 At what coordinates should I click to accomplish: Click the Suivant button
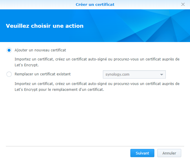[x=142, y=153]
